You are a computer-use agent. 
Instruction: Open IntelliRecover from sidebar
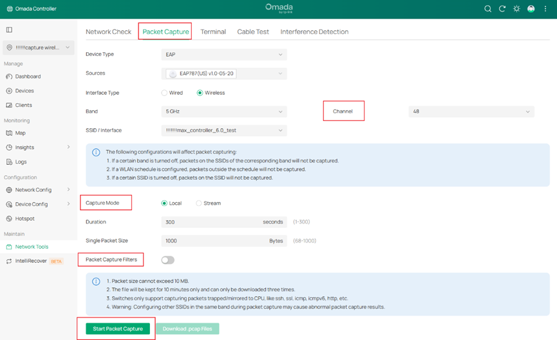[x=30, y=261]
